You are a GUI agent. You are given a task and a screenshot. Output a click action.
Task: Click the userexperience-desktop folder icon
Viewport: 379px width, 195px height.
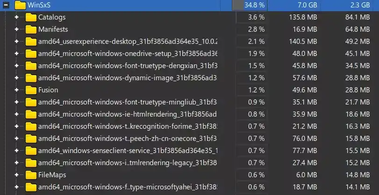click(x=31, y=42)
